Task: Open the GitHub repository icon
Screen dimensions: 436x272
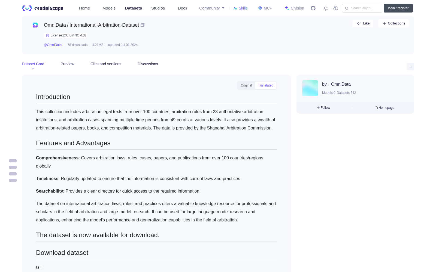Action: pos(313,8)
